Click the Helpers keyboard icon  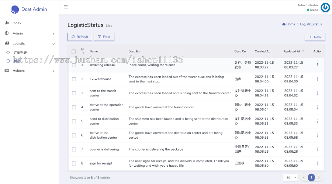[7, 71]
